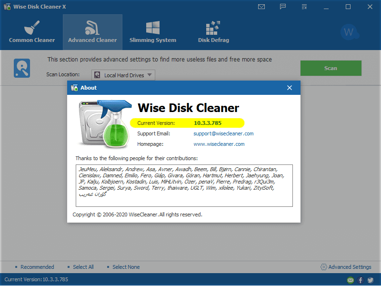Click the Scan Location label
Viewport: 381px width, 286px height.
[63, 74]
